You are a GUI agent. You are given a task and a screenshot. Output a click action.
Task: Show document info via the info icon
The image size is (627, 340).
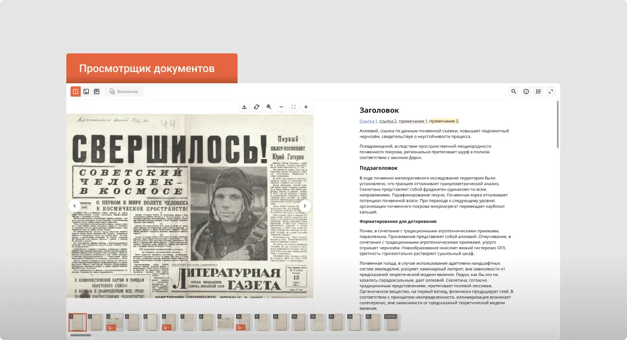coord(526,91)
